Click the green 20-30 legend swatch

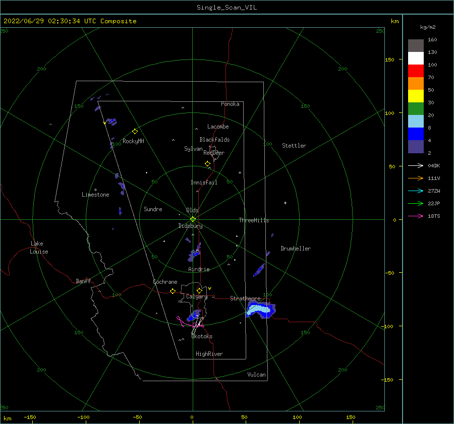tap(416, 108)
